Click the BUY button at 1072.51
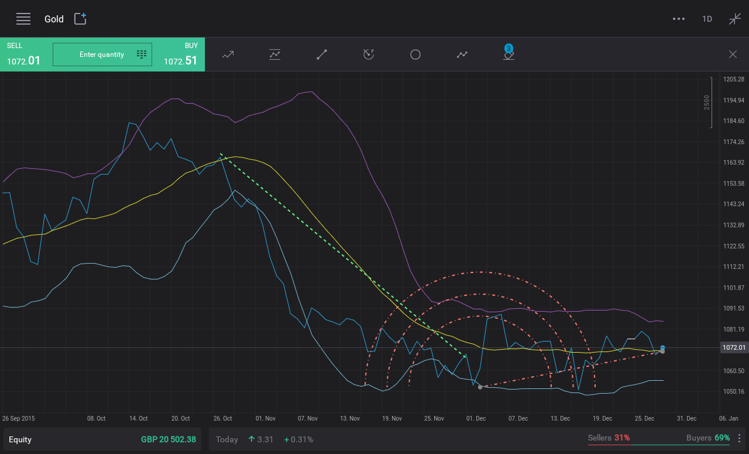This screenshot has width=749, height=454. coord(180,54)
